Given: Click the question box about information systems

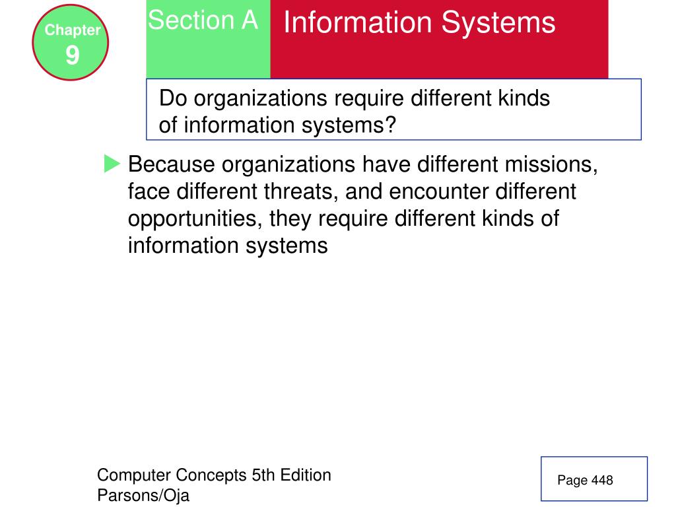Looking at the screenshot, I should (x=393, y=110).
